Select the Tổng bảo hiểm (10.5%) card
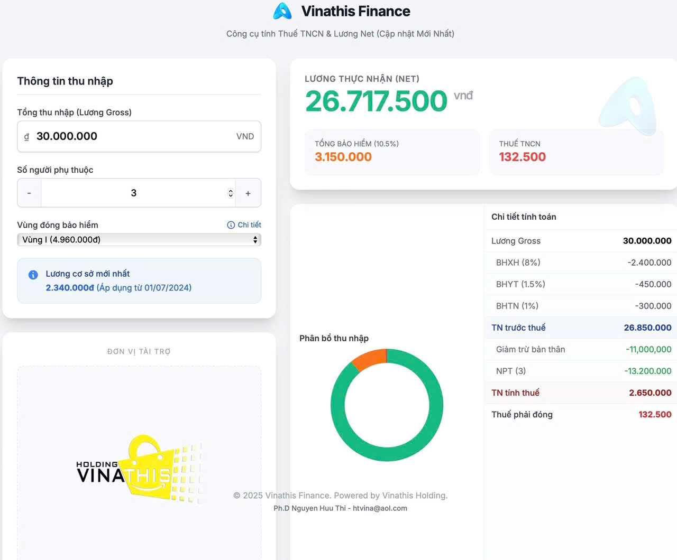This screenshot has width=677, height=560. (x=392, y=152)
